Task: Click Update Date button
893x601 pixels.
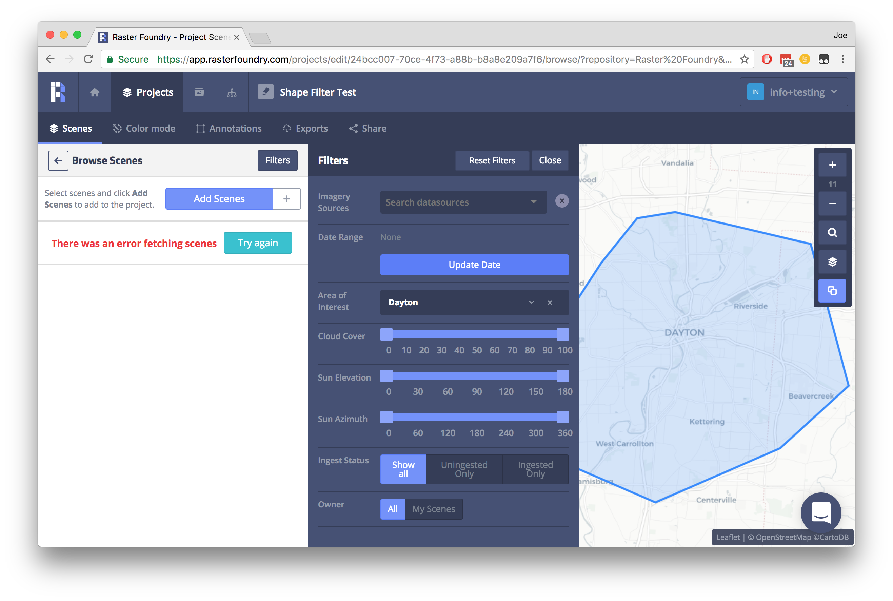Action: 474,265
